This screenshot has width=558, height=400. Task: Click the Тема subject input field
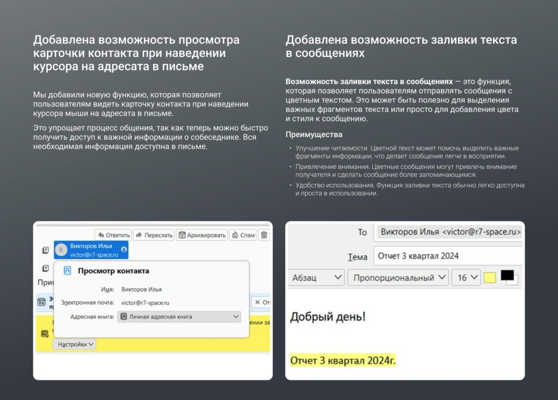[447, 256]
